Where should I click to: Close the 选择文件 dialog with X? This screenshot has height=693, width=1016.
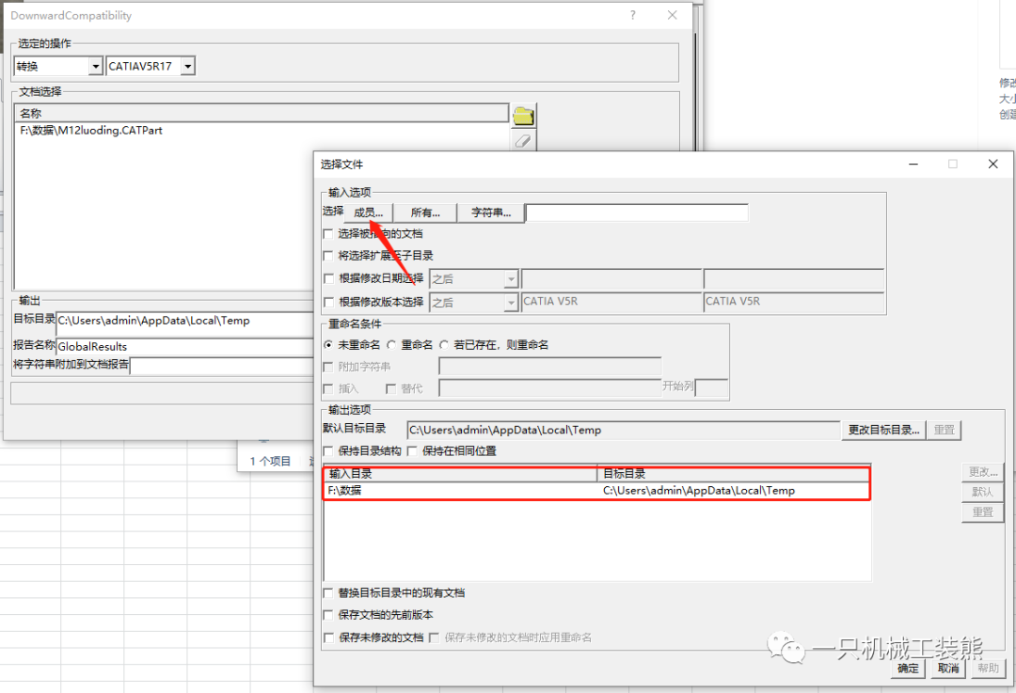(992, 164)
